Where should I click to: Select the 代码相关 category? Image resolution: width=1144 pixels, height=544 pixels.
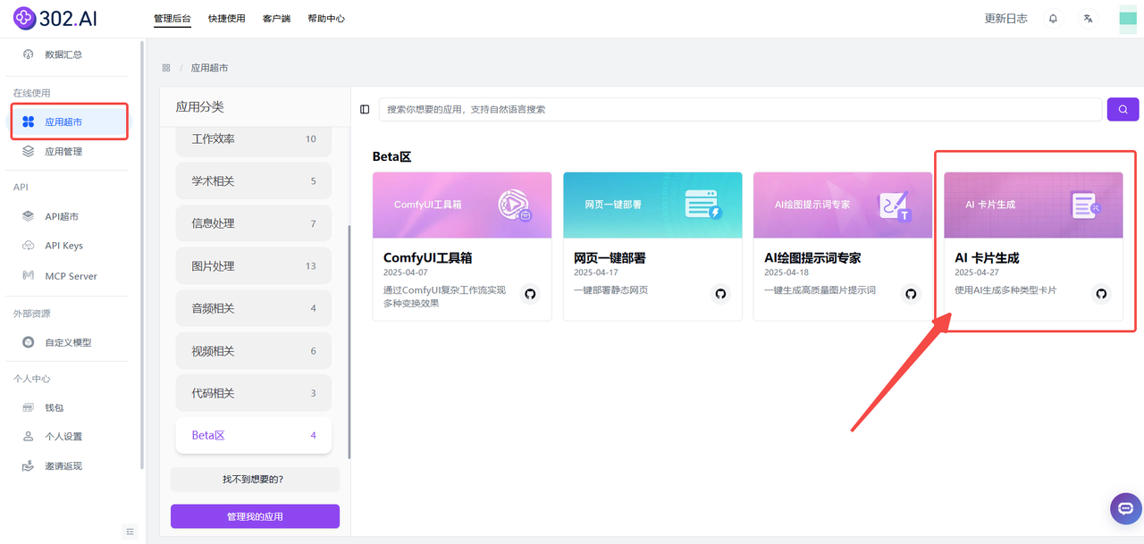pos(254,393)
